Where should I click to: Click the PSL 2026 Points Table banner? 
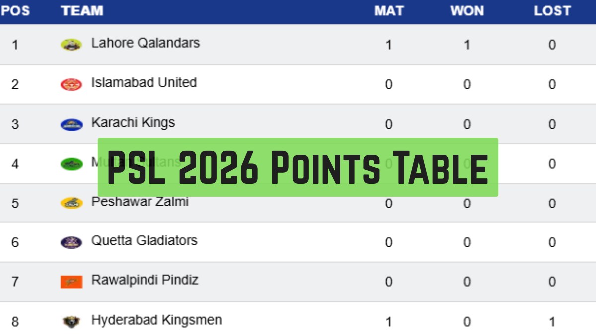[298, 167]
